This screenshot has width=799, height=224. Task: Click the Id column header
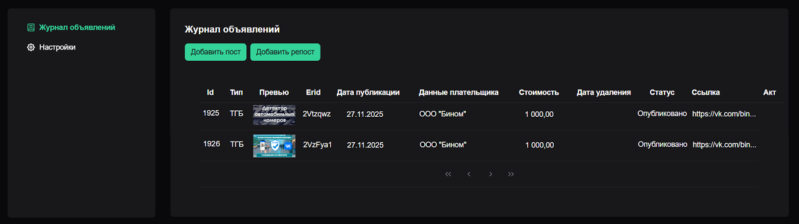(210, 92)
